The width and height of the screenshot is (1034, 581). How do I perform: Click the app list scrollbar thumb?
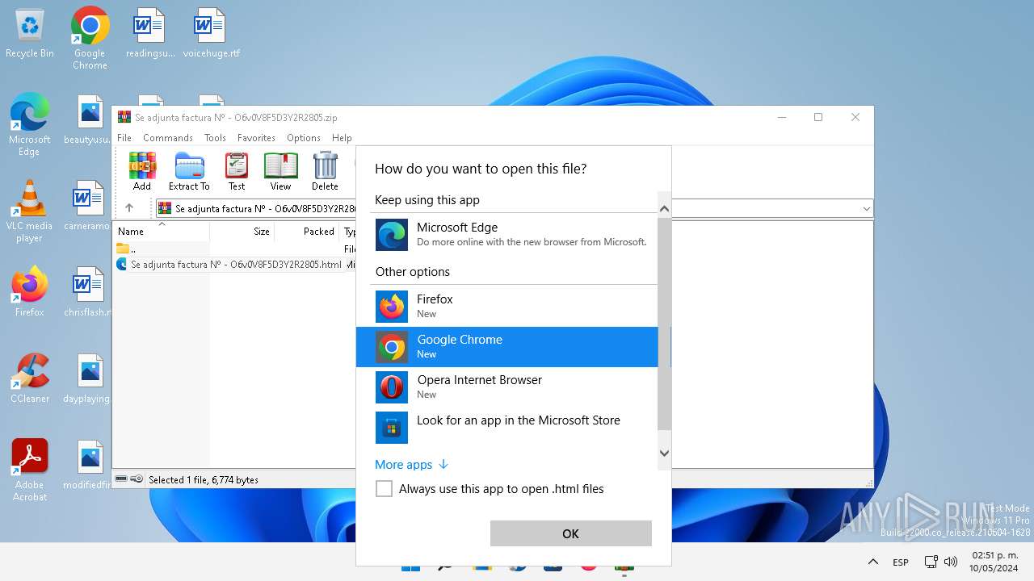coord(664,324)
